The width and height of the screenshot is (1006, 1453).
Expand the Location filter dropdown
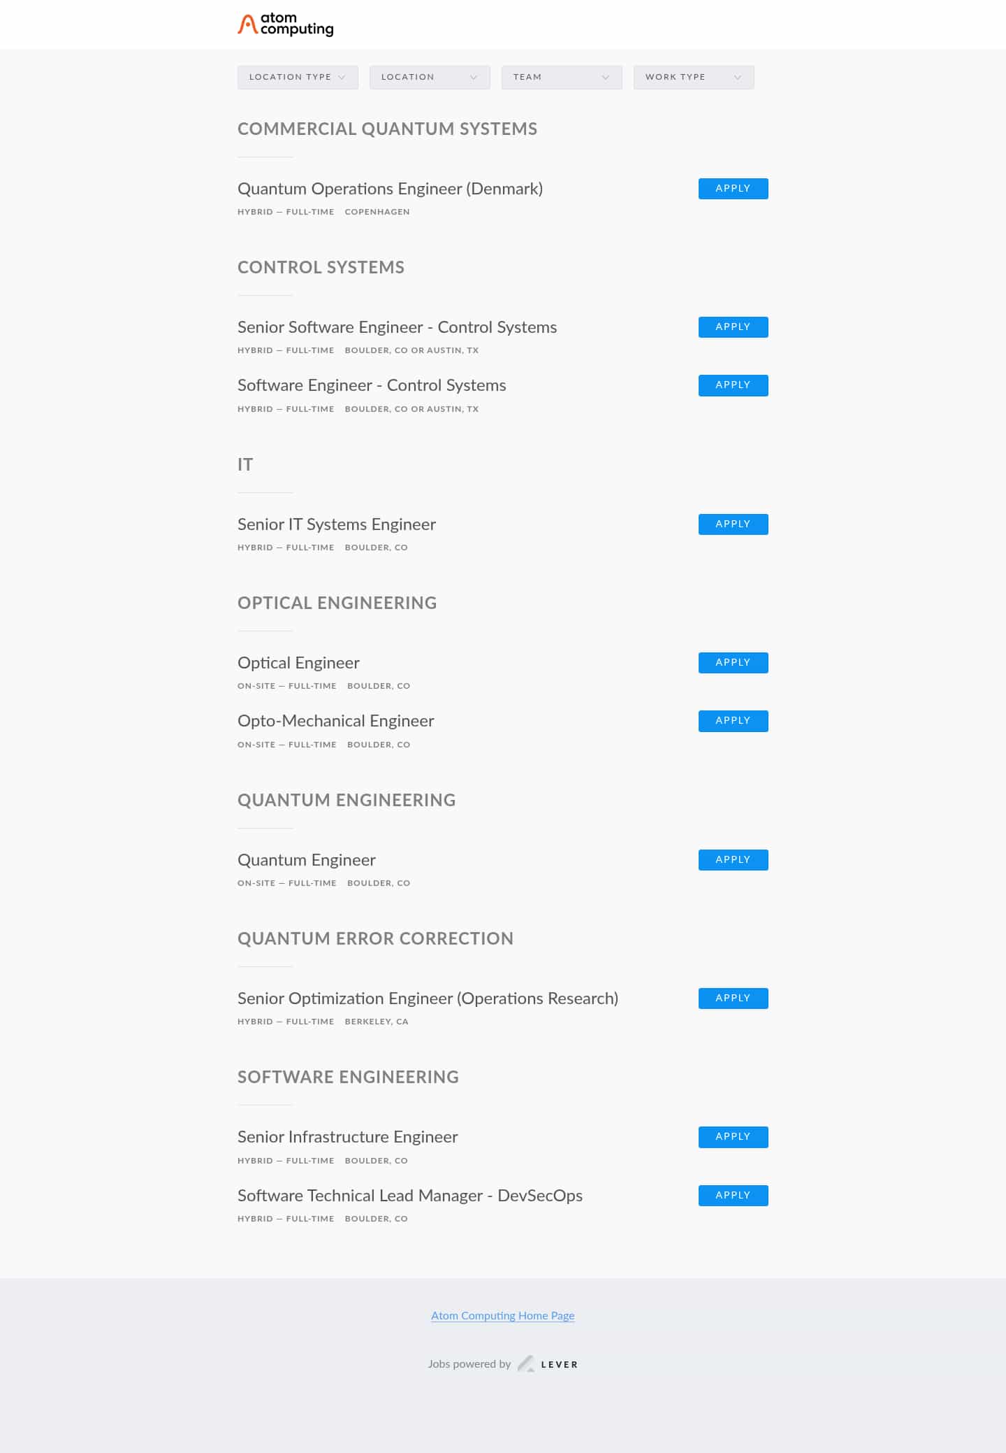click(x=430, y=77)
